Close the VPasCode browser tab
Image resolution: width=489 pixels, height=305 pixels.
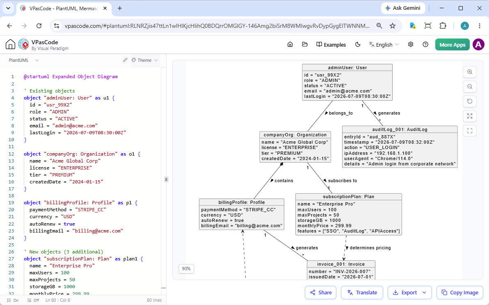105,9
